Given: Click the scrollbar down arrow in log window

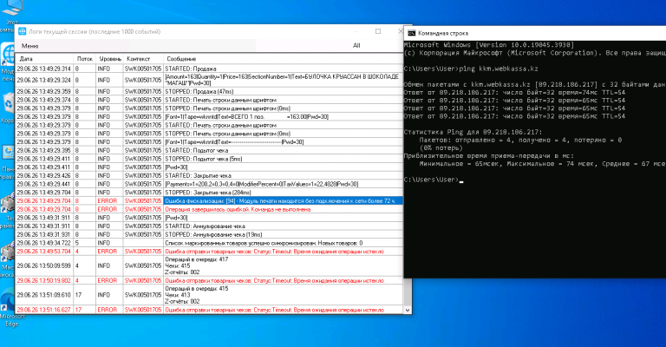Looking at the screenshot, I should pos(408,310).
